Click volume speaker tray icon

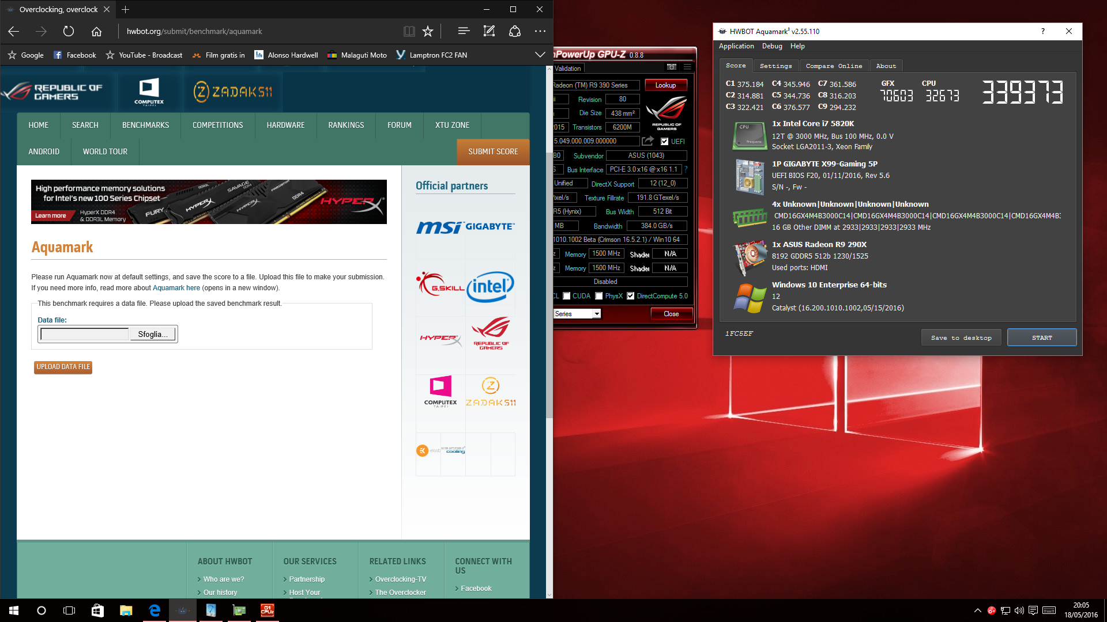point(1019,610)
